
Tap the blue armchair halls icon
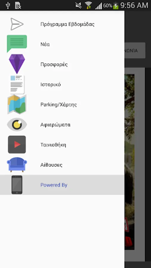point(17,164)
